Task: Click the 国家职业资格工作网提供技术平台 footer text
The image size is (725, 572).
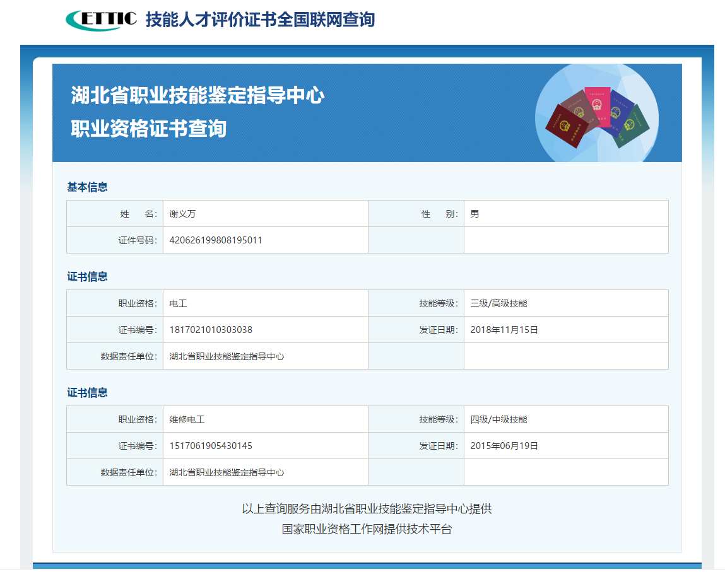Action: click(367, 529)
